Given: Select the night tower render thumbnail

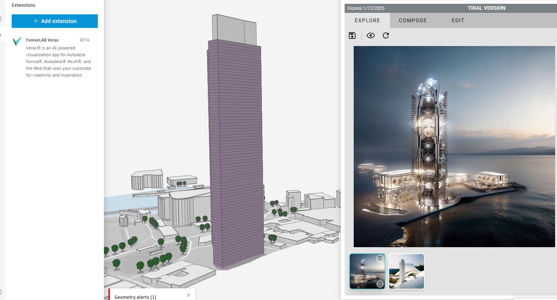Looking at the screenshot, I should [367, 271].
